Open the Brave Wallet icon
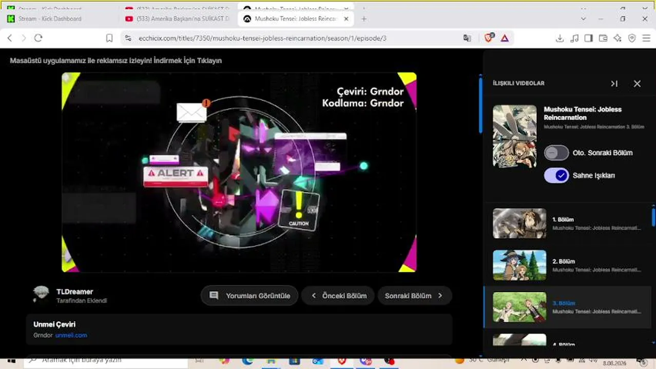 (603, 38)
